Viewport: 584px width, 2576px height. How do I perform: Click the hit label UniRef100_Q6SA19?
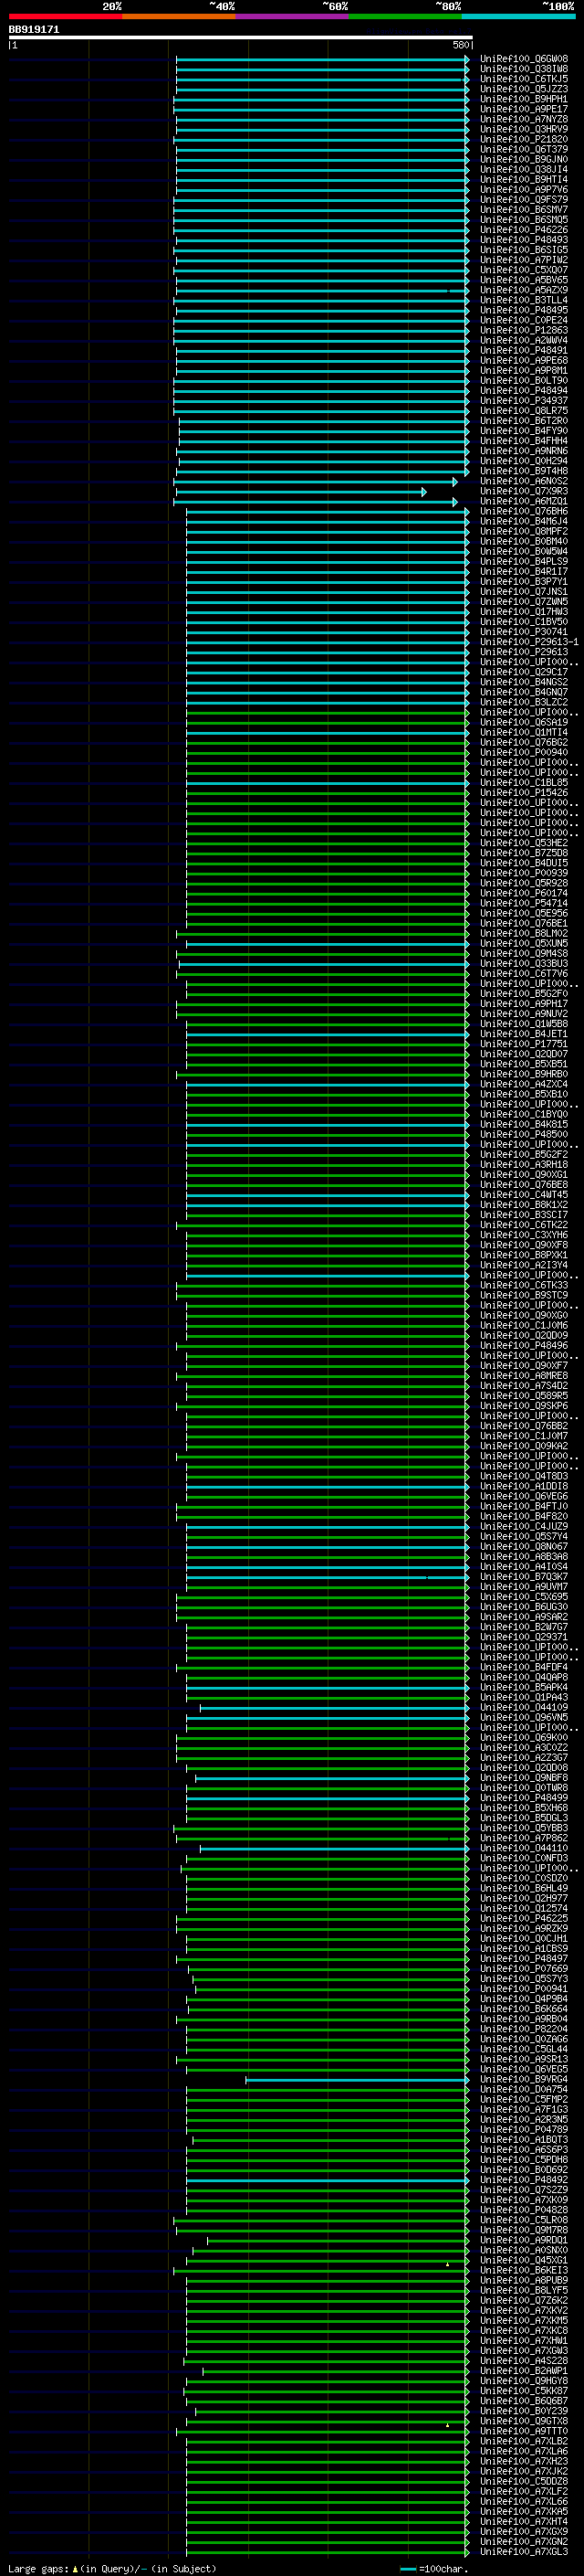524,722
